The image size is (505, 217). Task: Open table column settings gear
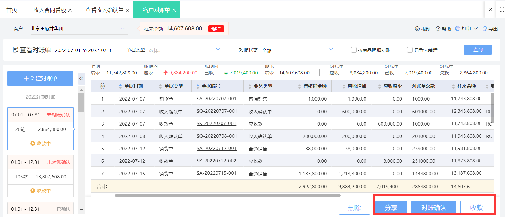pos(102,86)
